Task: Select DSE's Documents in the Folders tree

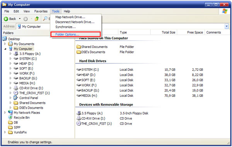Action: pos(31,108)
